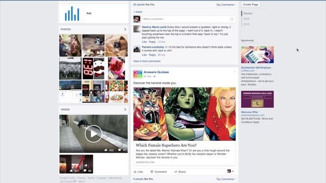Click the Advertising footer link
This screenshot has width=326, height=183.
115,178
